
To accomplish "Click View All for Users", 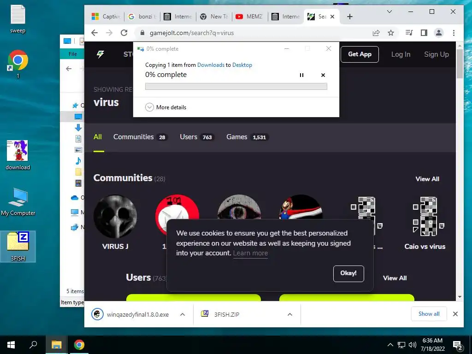I will tap(395, 278).
